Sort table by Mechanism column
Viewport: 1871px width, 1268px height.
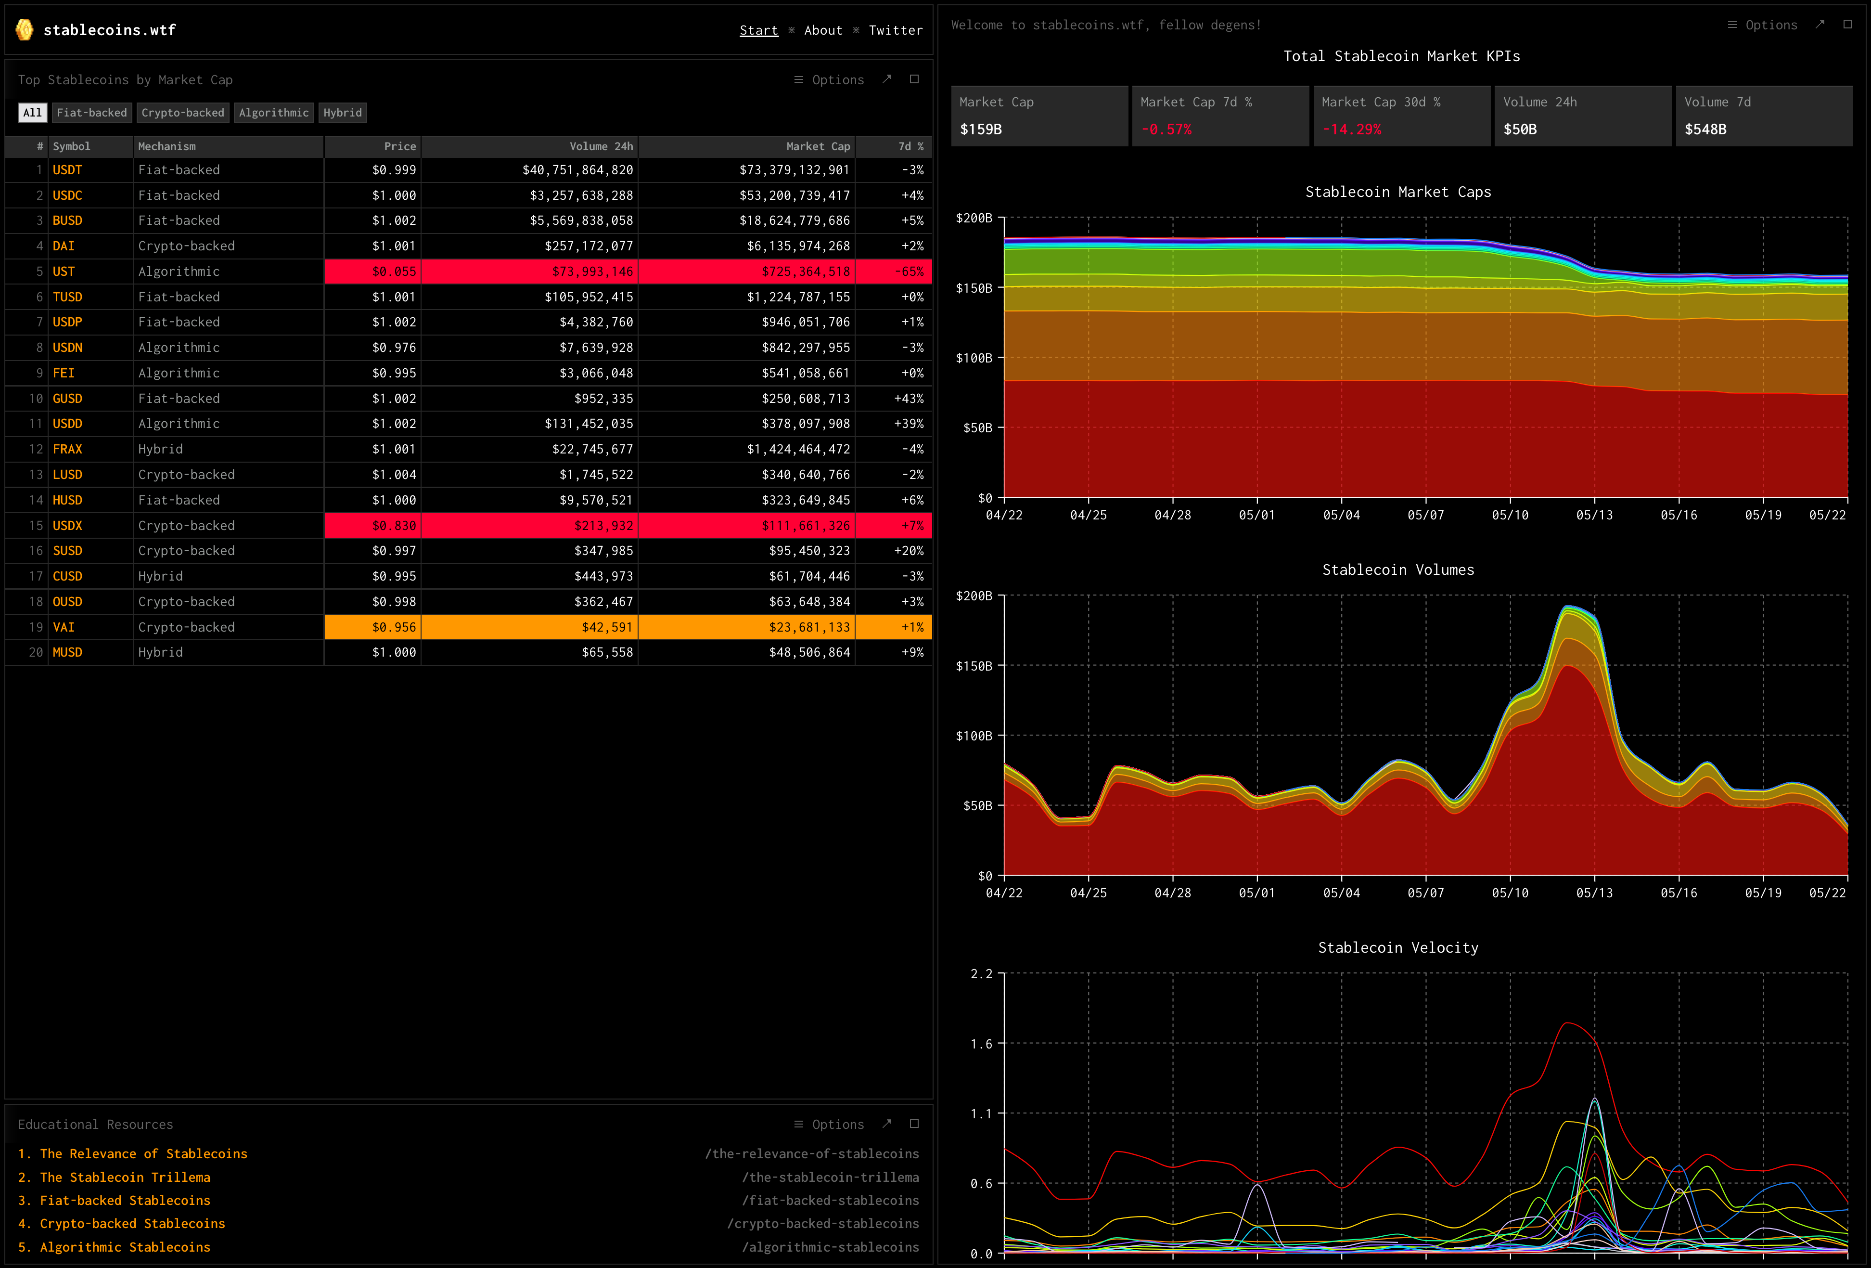coord(229,147)
